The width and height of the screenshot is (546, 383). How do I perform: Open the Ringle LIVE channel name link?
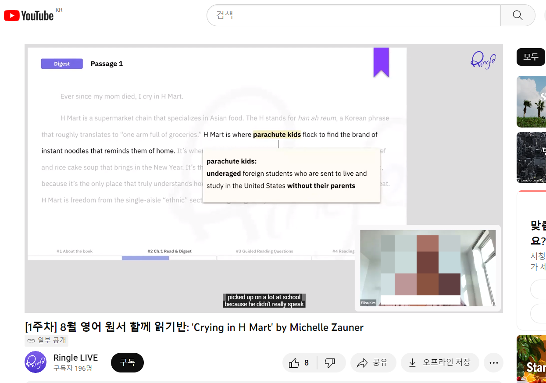click(75, 358)
